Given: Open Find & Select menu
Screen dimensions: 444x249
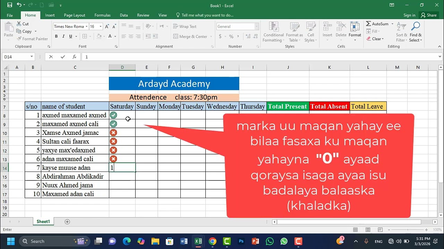Looking at the screenshot, I should tap(416, 32).
